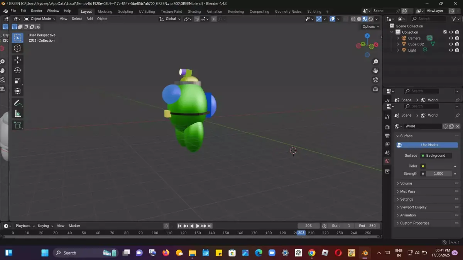The width and height of the screenshot is (463, 260).
Task: Activate the Cursor tool
Action: [x=17, y=48]
